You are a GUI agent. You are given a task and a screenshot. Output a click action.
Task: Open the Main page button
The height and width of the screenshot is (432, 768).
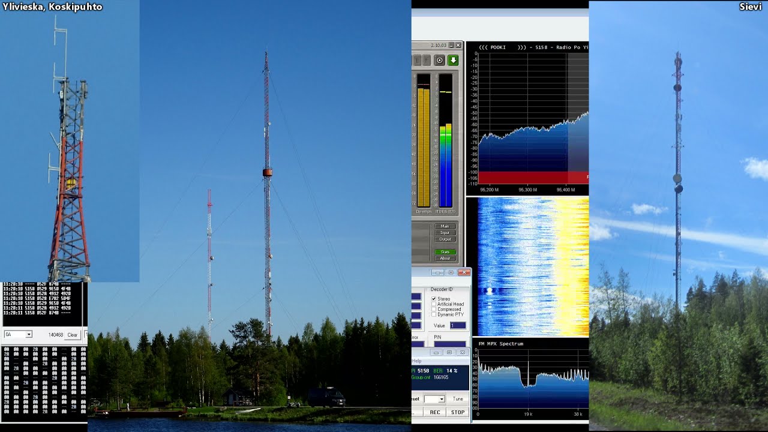click(445, 226)
